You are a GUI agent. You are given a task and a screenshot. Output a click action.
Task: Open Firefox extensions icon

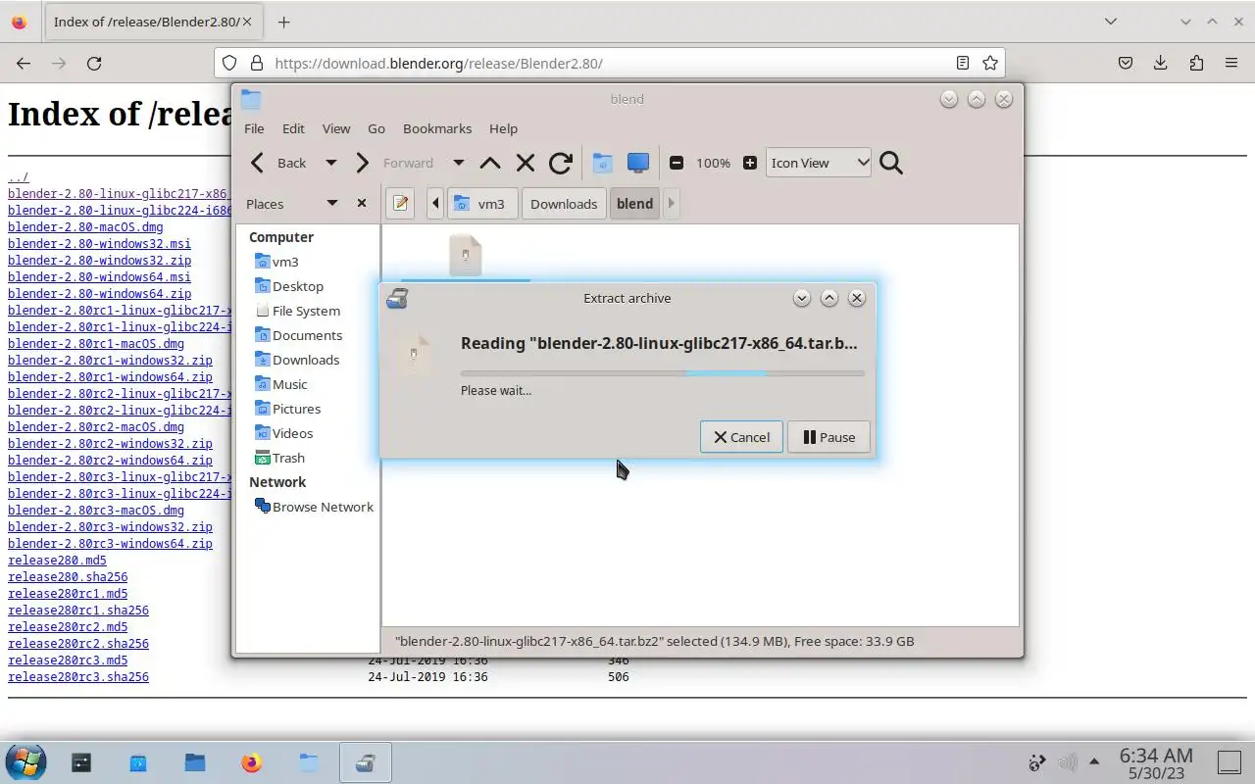pyautogui.click(x=1196, y=63)
